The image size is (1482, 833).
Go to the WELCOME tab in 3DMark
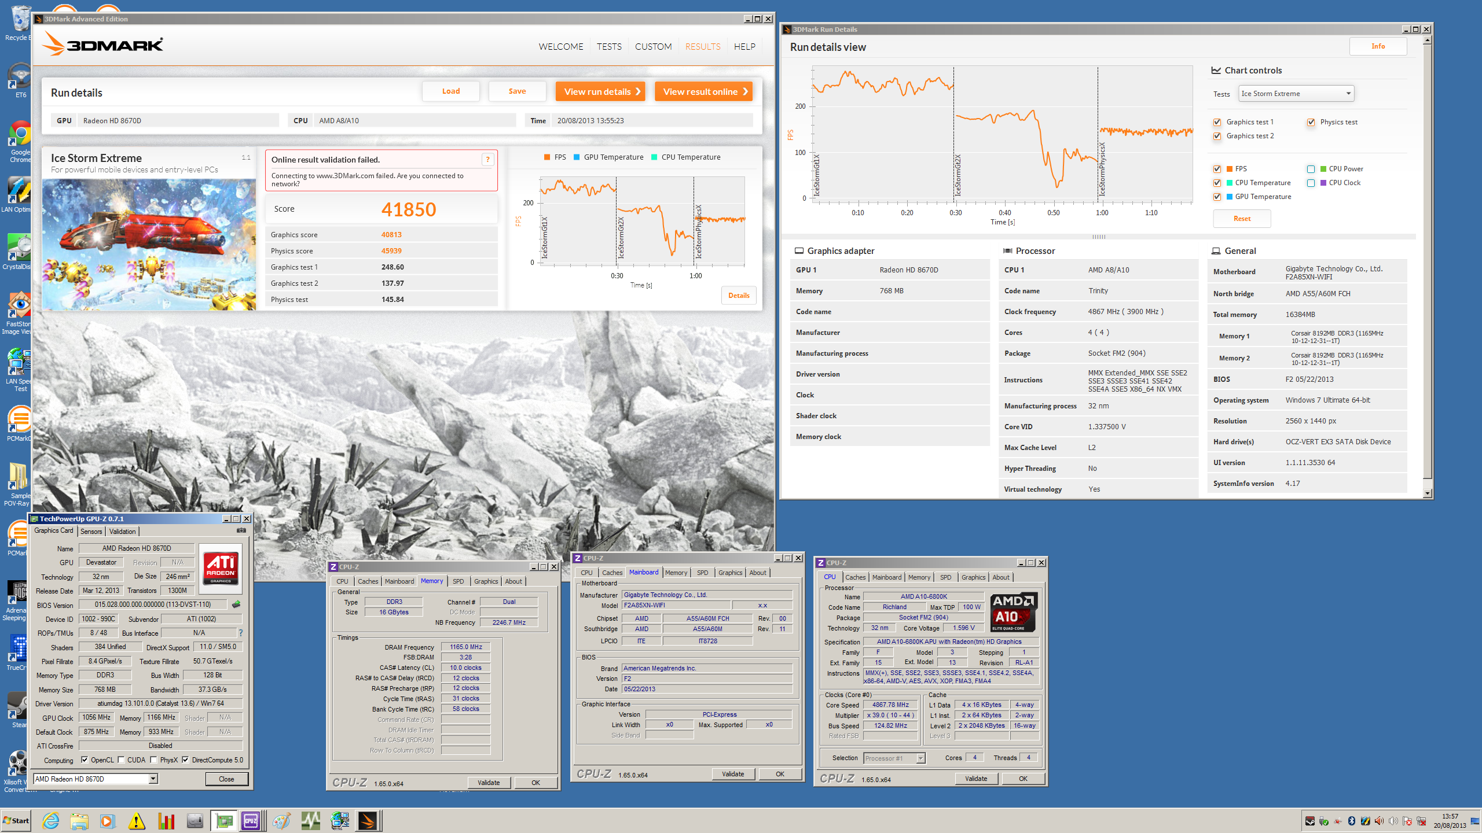click(560, 47)
